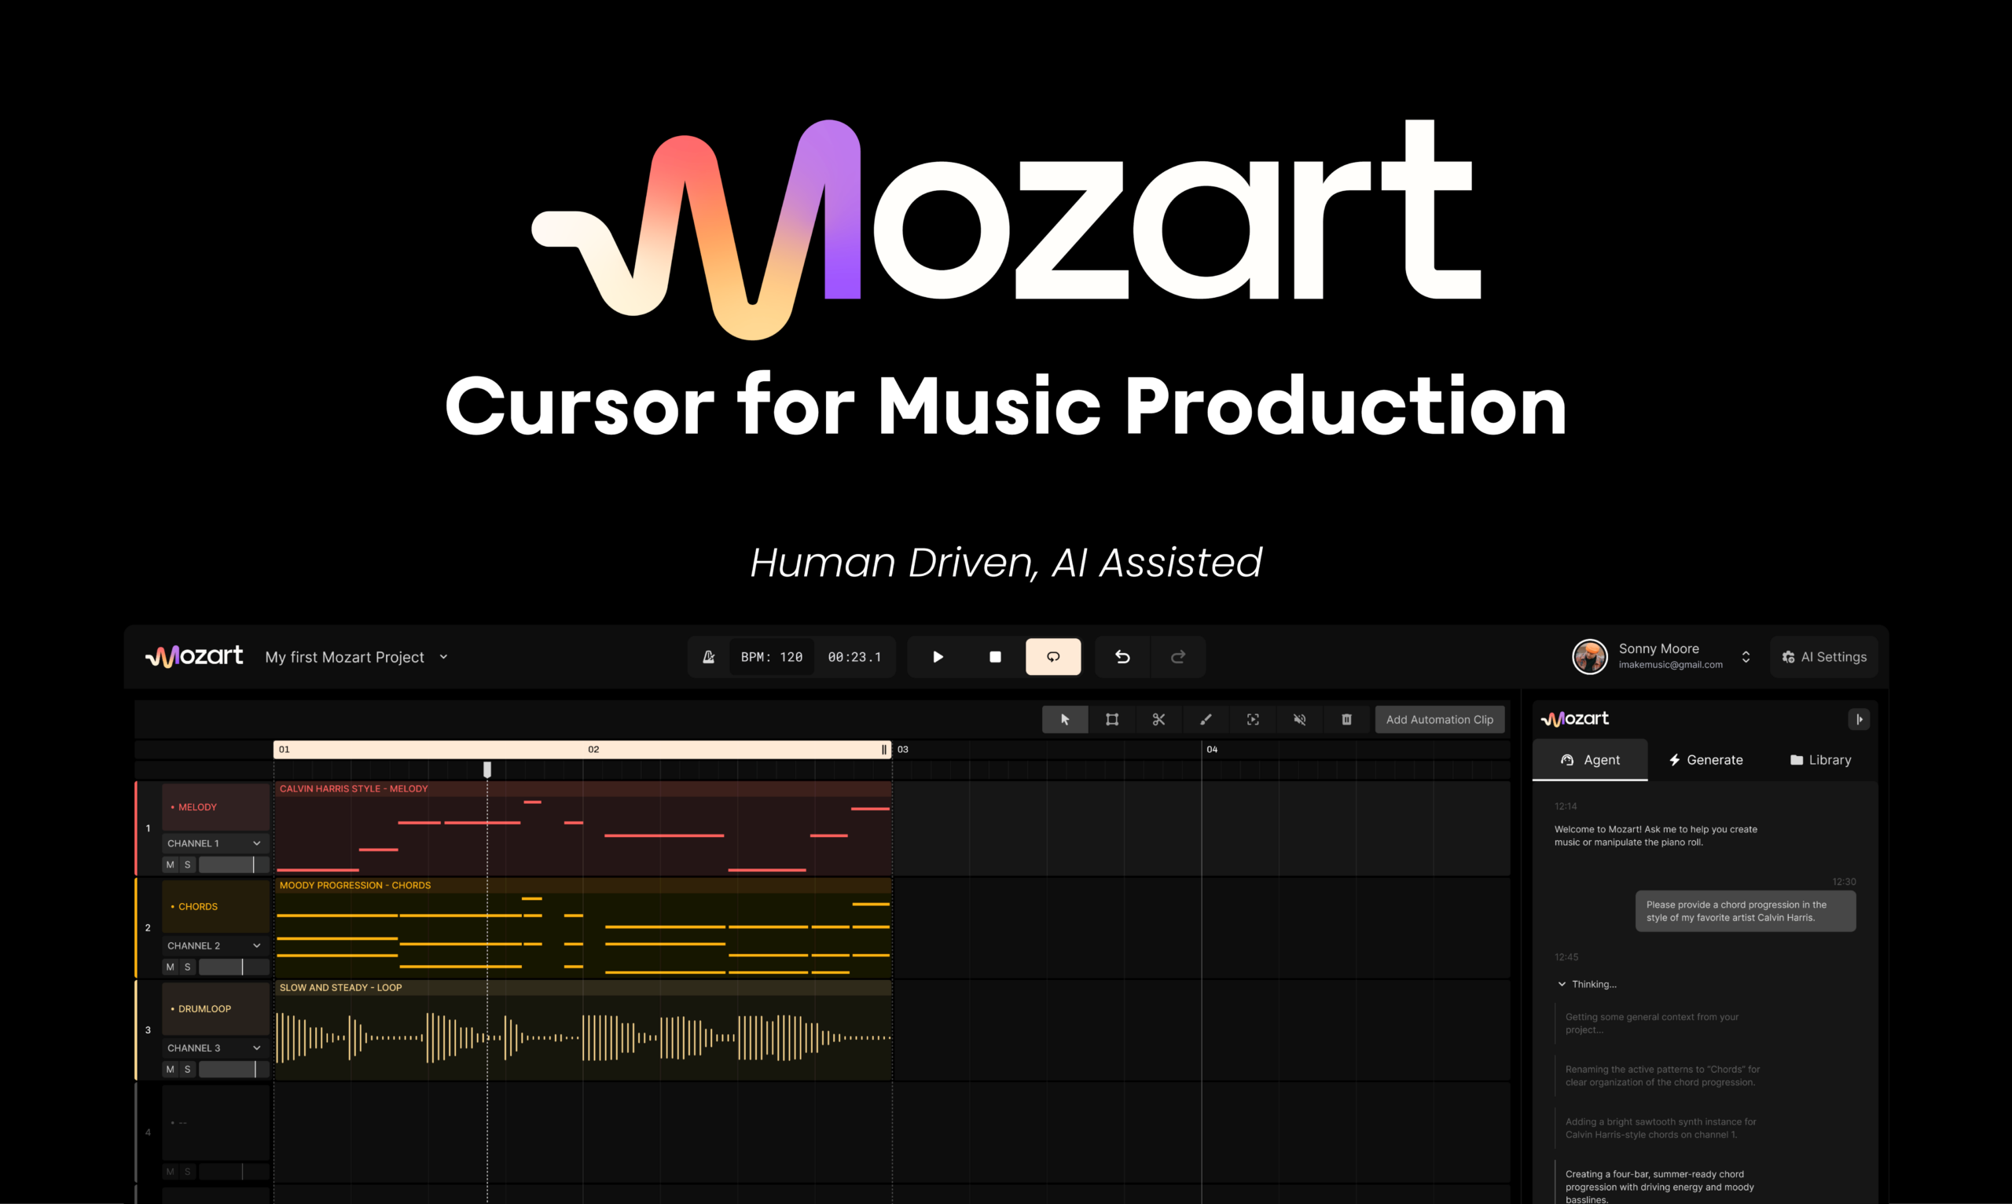Viewport: 2012px width, 1204px height.
Task: Select the marquee selection tool
Action: pos(1112,720)
